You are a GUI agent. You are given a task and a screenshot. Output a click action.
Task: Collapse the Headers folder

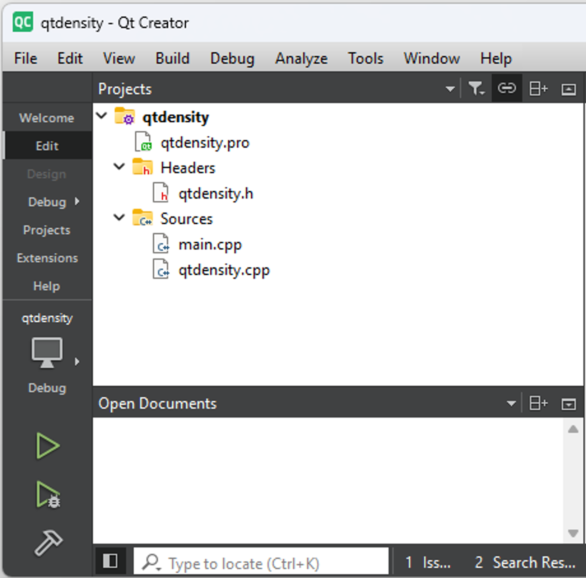tap(119, 167)
